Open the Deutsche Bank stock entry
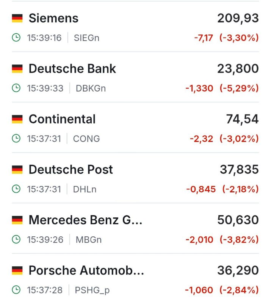The image size is (271, 303). pyautogui.click(x=135, y=77)
